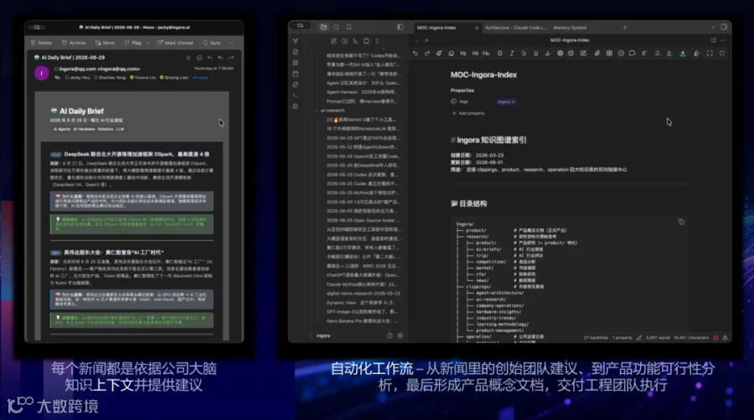Viewport: 754px width, 420px height.
Task: Open the files explorer icon in Obsidian sidebar
Action: tap(323, 28)
